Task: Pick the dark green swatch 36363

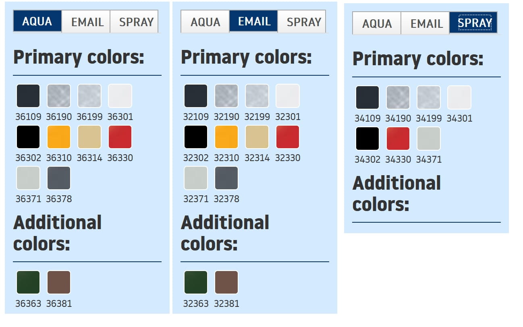Action: tap(28, 282)
